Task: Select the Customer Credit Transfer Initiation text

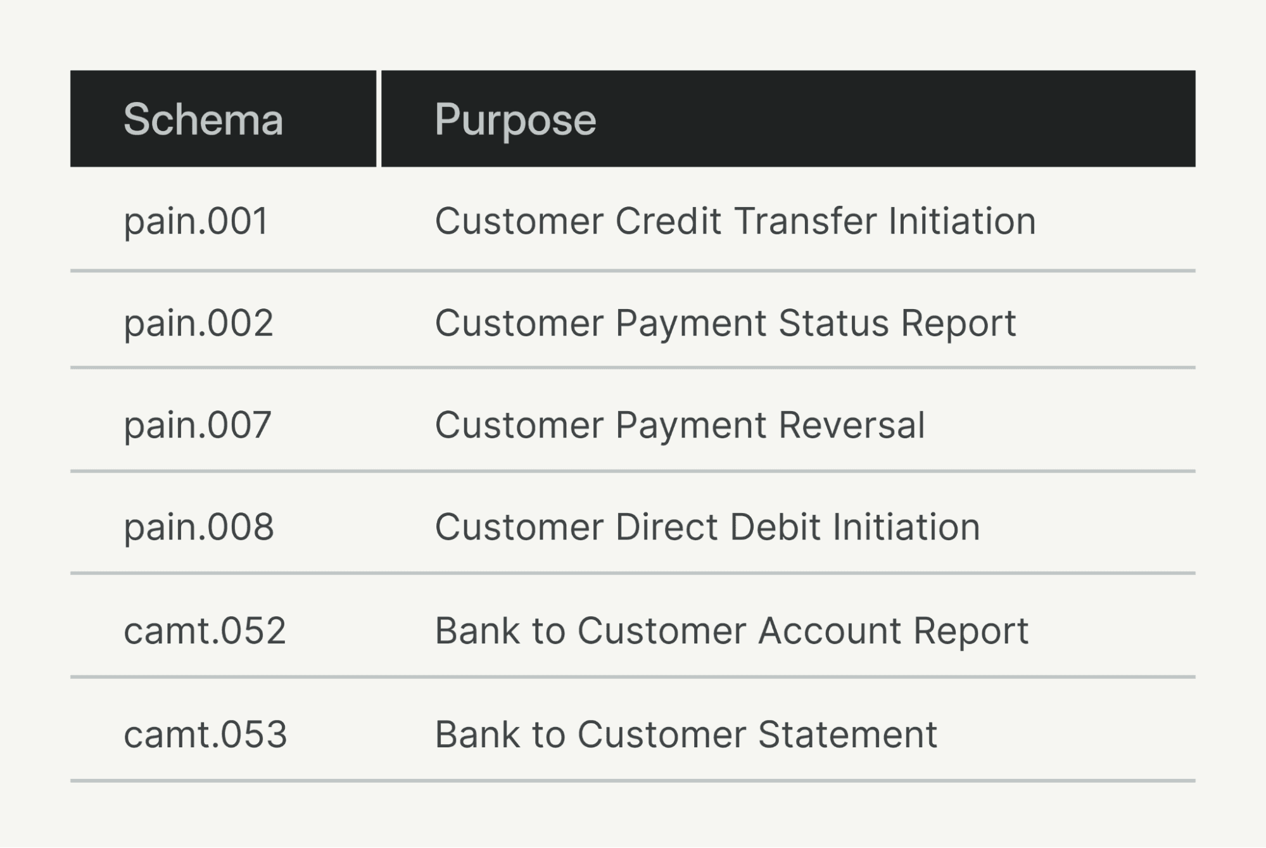Action: coord(735,221)
